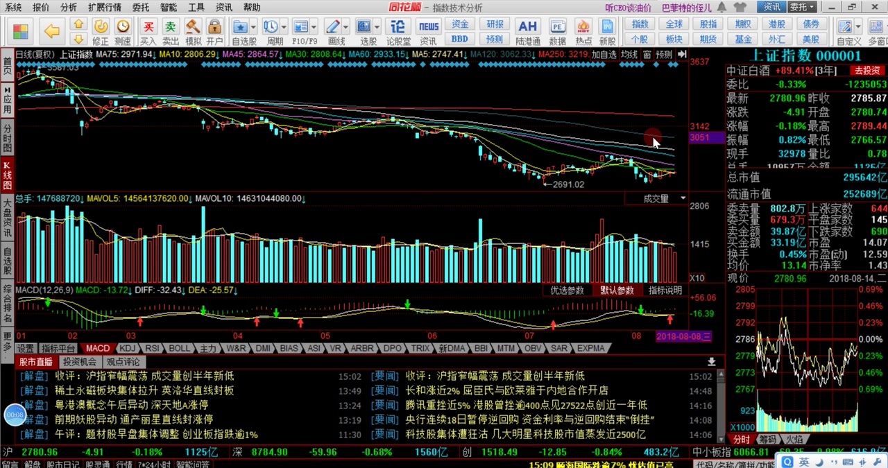Click the up arrow toolbar icon
Image resolution: width=888 pixels, height=468 pixels.
(78, 23)
